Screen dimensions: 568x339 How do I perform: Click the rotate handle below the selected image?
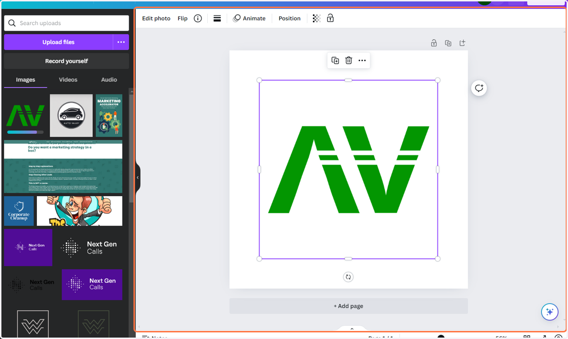(x=348, y=277)
